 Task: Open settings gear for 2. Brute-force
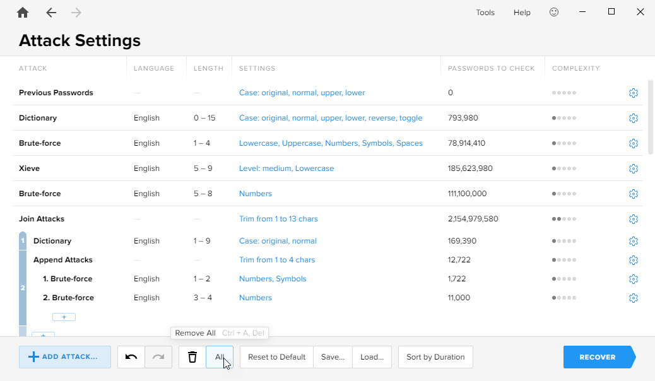click(634, 298)
